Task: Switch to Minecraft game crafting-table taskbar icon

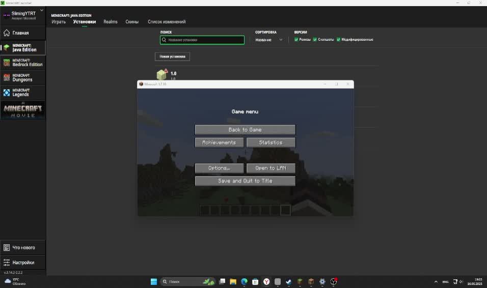Action: coord(311,281)
